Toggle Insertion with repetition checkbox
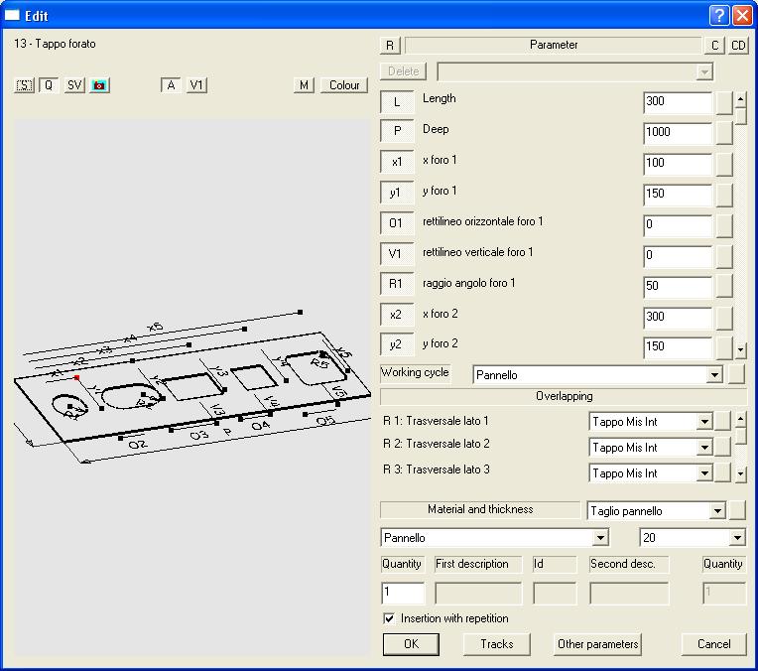This screenshot has width=758, height=671. point(390,618)
